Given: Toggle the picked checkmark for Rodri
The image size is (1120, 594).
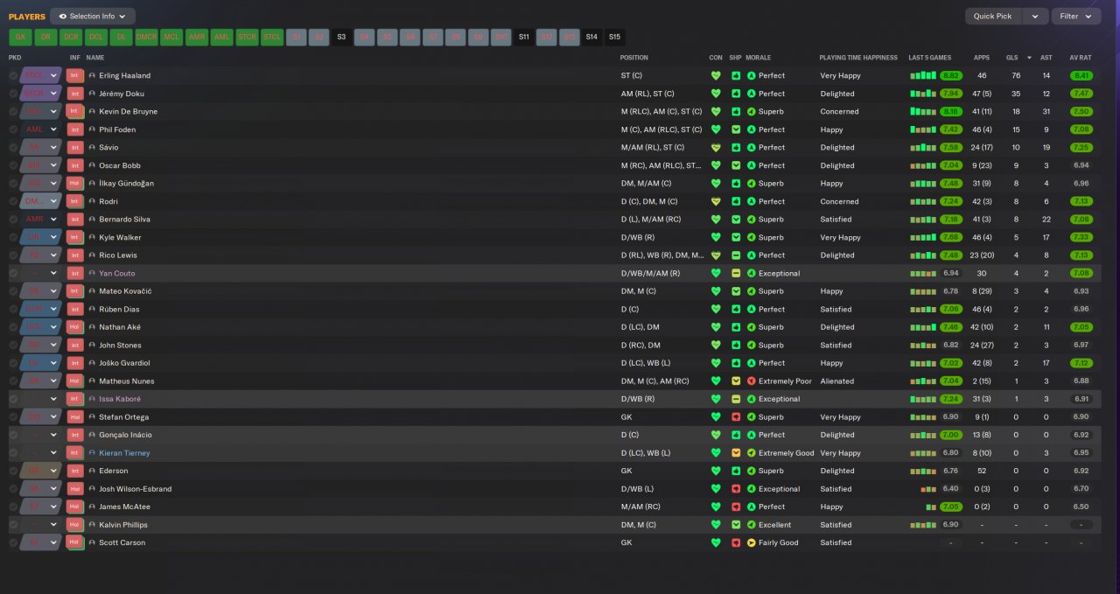Looking at the screenshot, I should [13, 201].
